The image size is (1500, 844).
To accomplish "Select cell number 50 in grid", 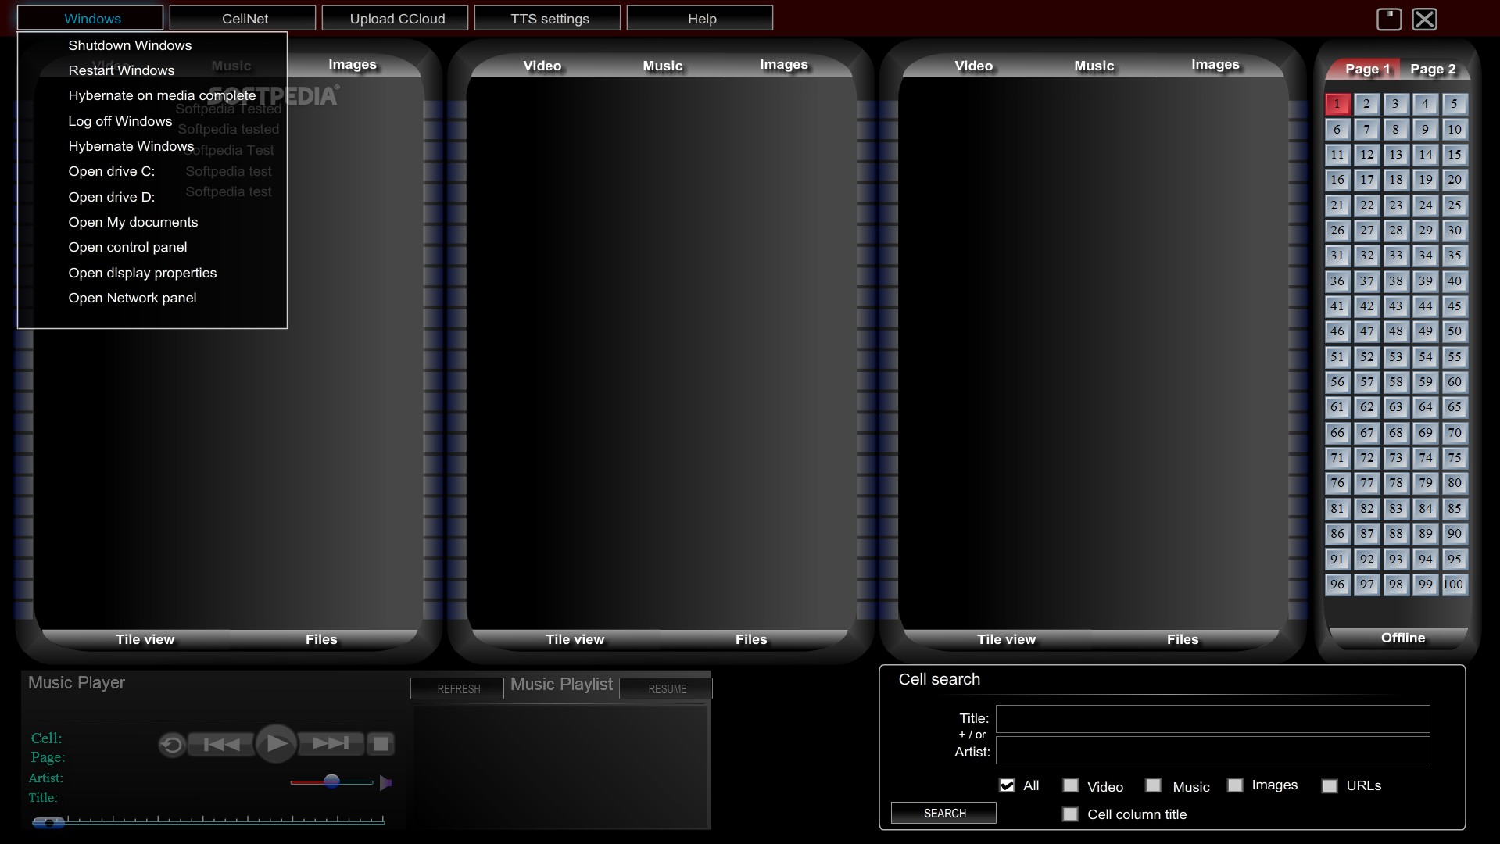I will (1454, 331).
